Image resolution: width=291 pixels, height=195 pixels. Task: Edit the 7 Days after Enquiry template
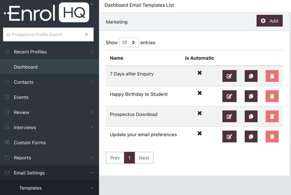(x=229, y=76)
